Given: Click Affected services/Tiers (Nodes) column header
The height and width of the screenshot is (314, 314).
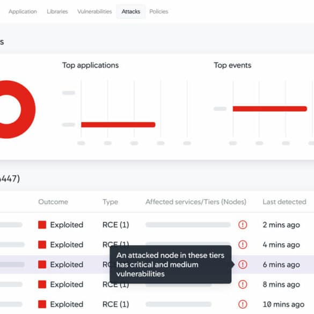Looking at the screenshot, I should pos(196,202).
